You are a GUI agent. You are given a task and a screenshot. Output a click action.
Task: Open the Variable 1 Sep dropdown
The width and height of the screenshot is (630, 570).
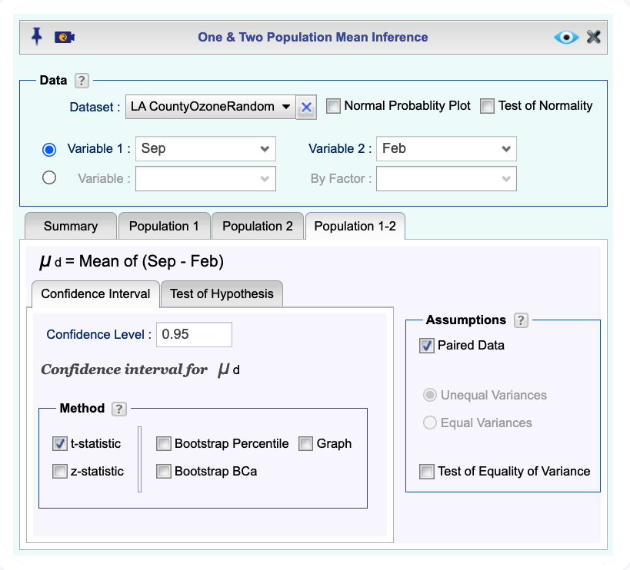coord(205,149)
